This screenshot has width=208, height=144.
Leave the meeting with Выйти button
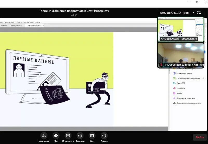(200, 137)
